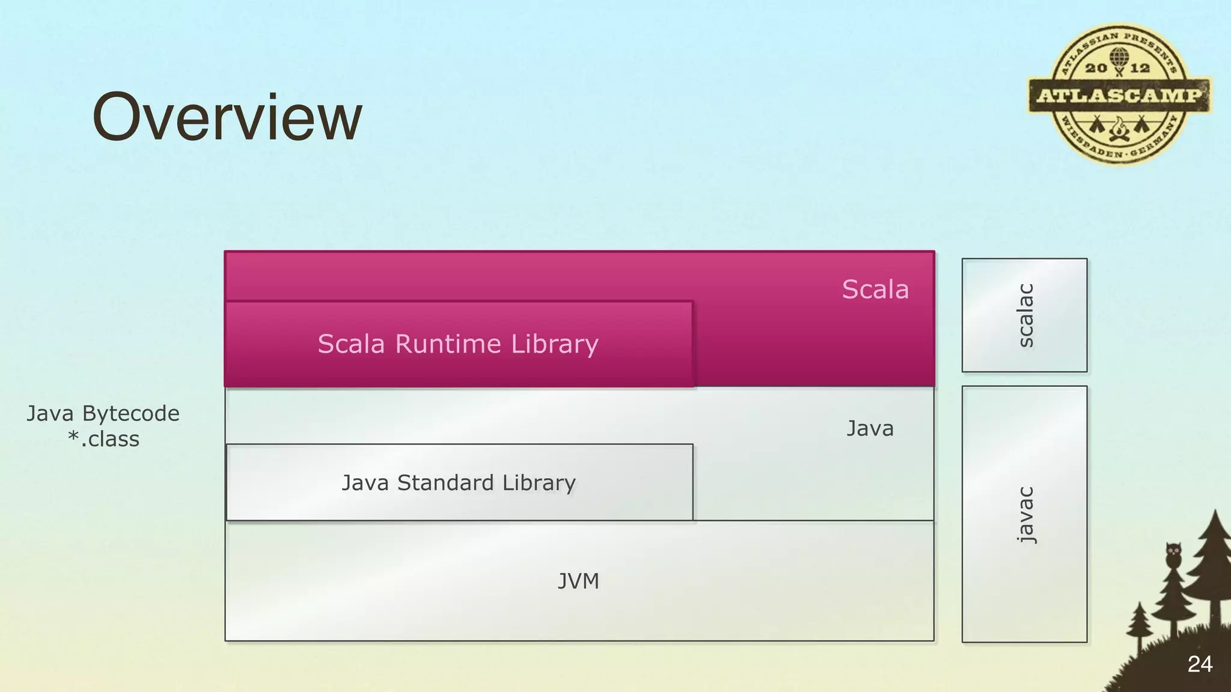Select the "Java Standard Library" box
1231x692 pixels.
tap(459, 482)
